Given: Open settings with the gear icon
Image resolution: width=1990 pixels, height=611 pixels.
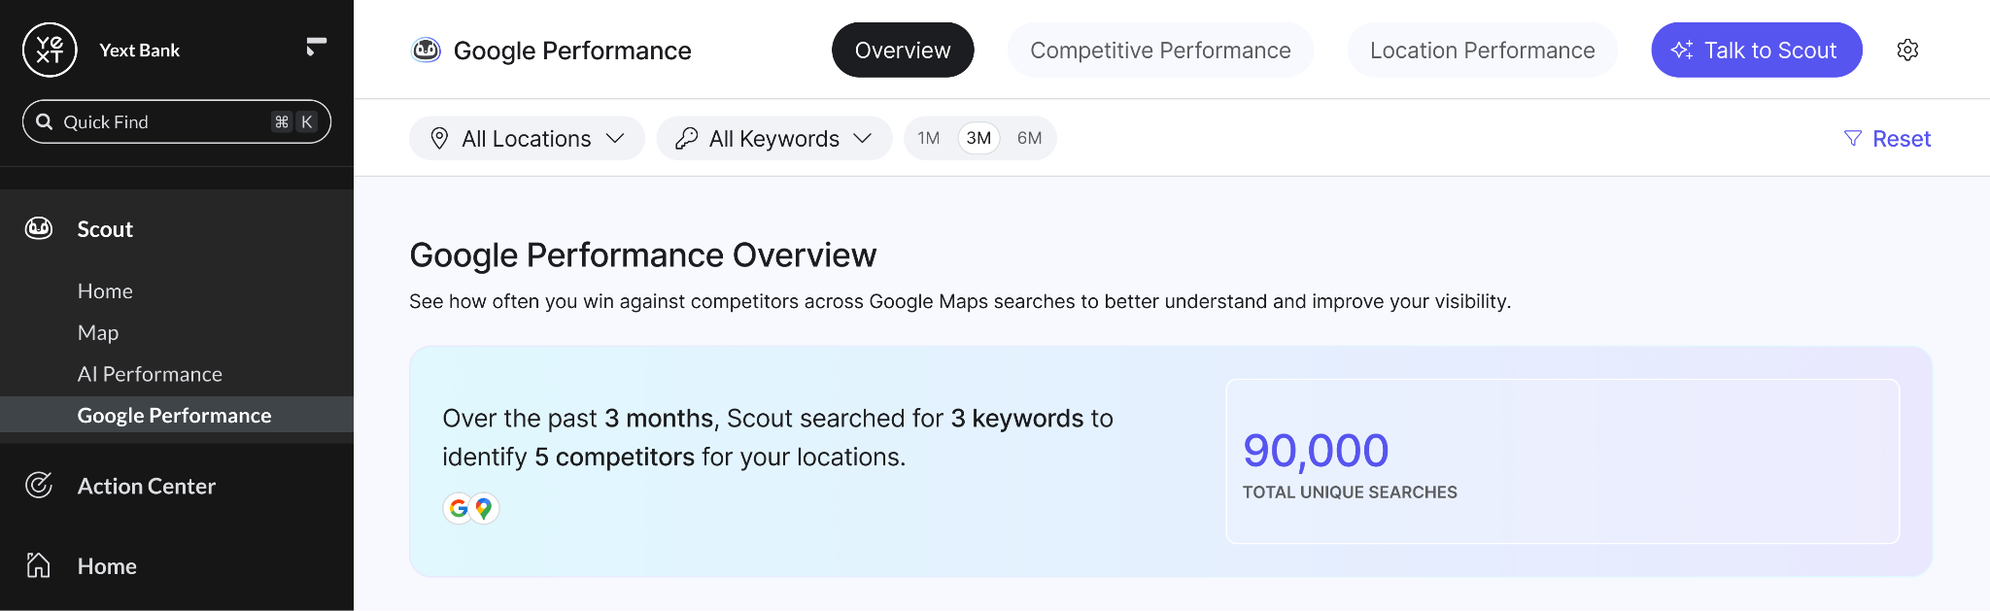Looking at the screenshot, I should (x=1907, y=50).
